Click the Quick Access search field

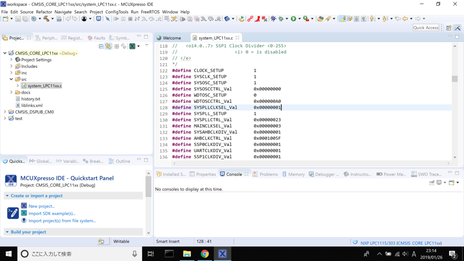coord(425,28)
